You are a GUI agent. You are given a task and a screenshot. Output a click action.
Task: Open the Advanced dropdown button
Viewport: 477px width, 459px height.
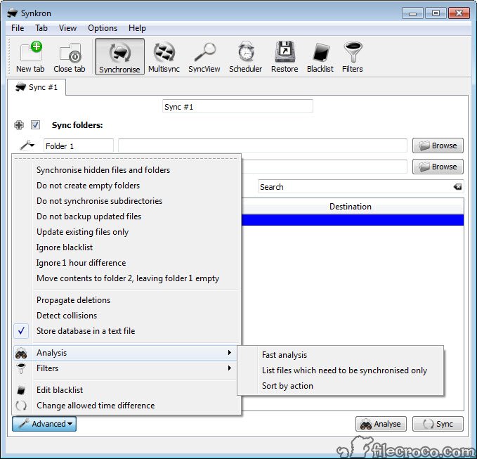[x=44, y=424]
